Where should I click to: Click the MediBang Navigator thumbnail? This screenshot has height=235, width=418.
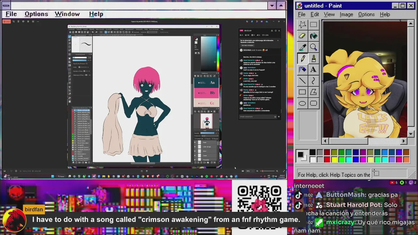[x=206, y=121]
